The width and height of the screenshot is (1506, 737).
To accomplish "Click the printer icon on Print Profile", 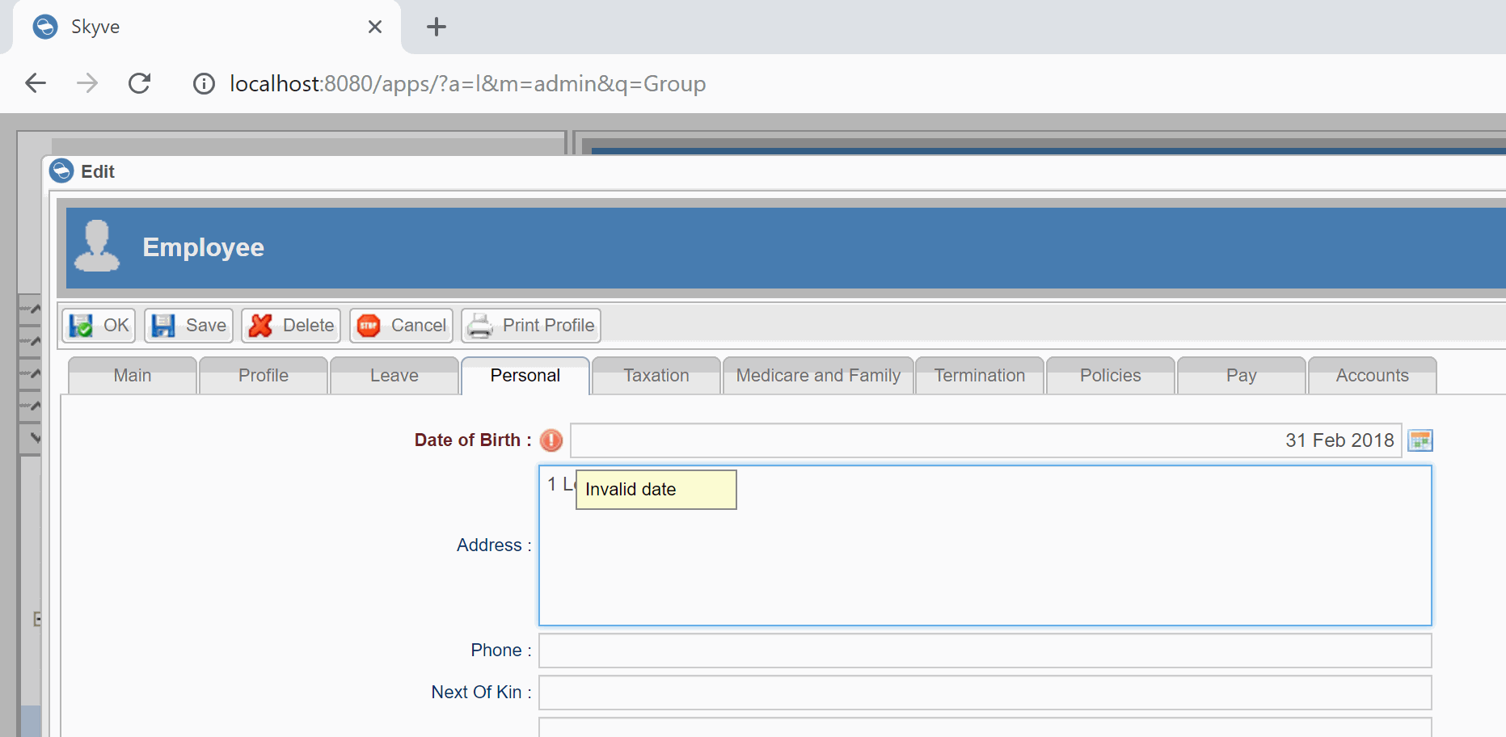I will point(482,325).
